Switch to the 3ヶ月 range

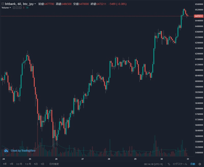tap(19, 164)
